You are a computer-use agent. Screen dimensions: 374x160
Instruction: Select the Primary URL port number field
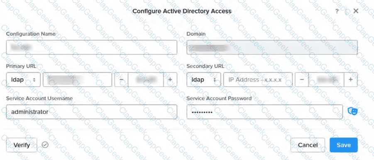tap(146, 80)
